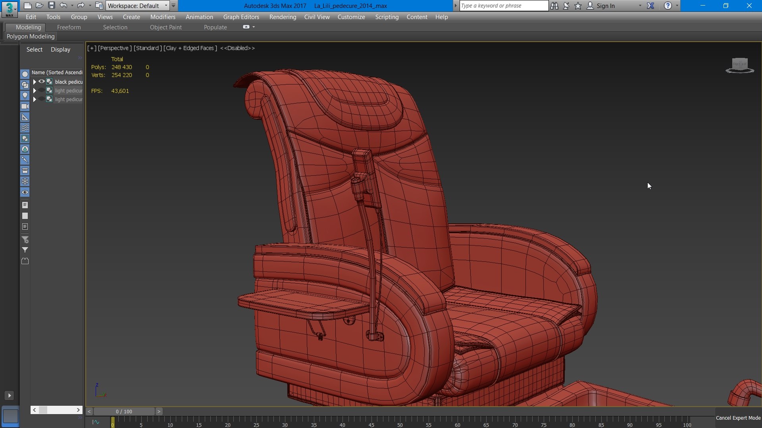The width and height of the screenshot is (762, 428).
Task: Toggle the Display Cameras filter icon
Action: click(25, 106)
